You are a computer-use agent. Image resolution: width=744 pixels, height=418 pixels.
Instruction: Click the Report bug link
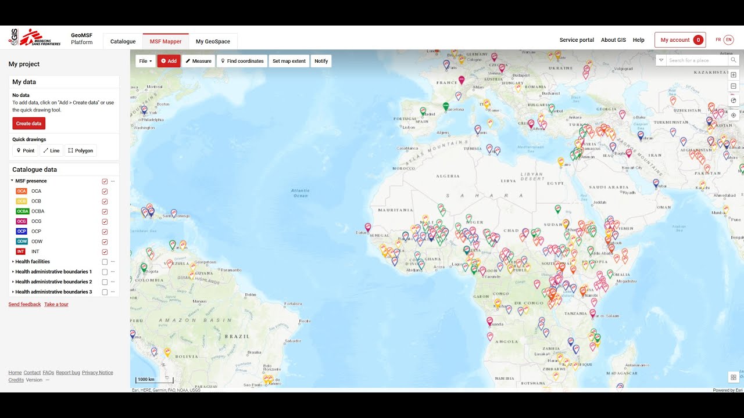[x=68, y=373]
